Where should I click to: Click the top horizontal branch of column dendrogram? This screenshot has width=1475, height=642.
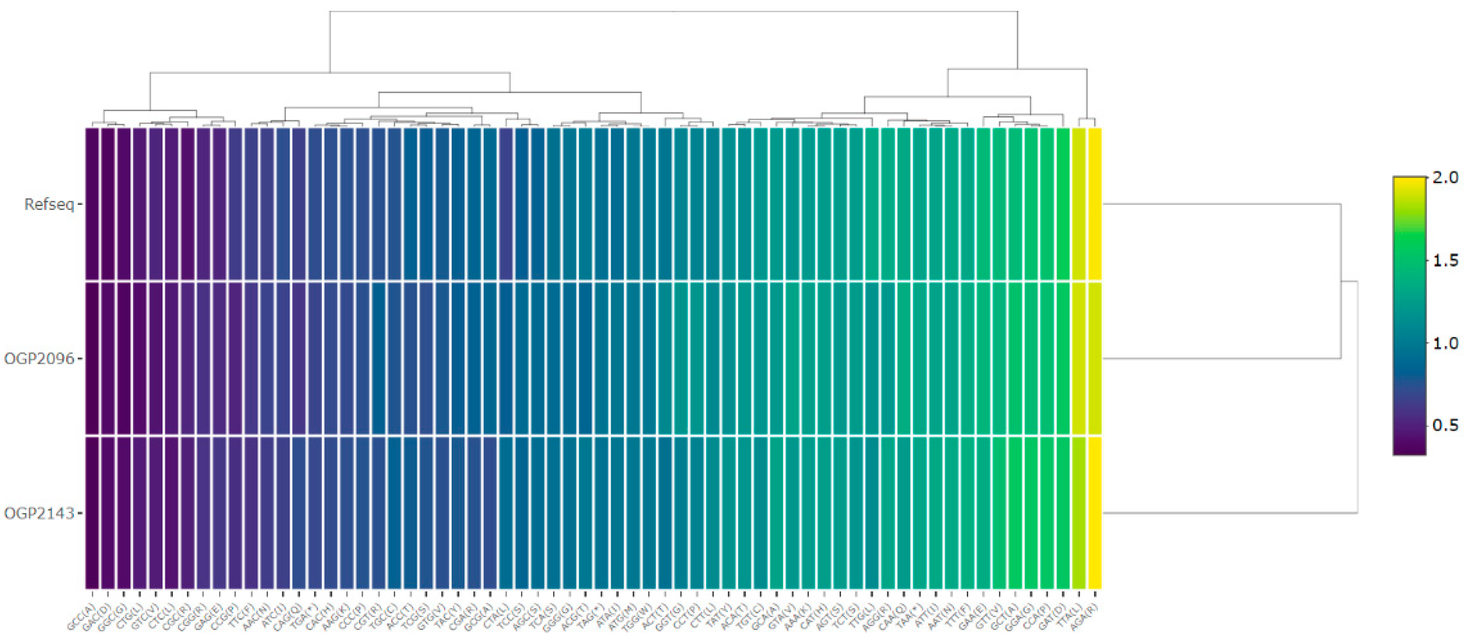pos(673,11)
